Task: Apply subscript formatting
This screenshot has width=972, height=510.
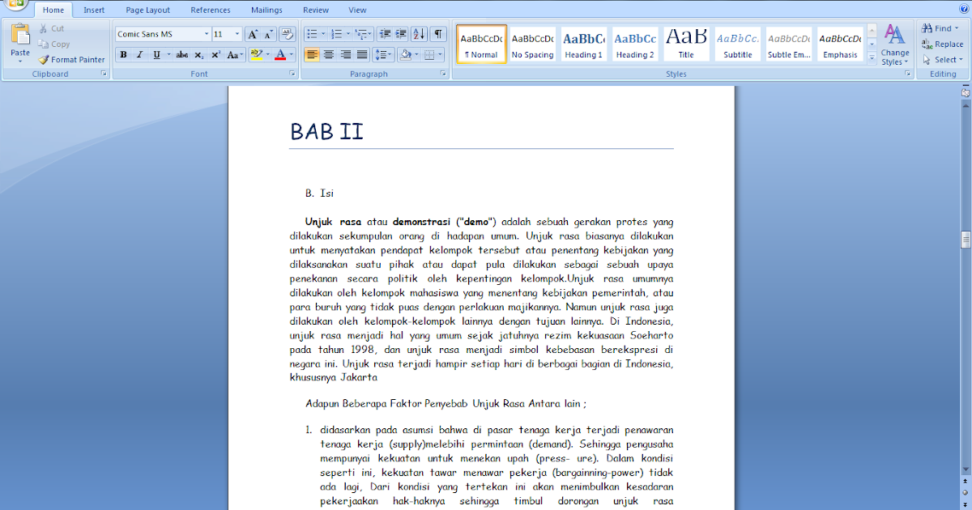Action: [x=199, y=55]
